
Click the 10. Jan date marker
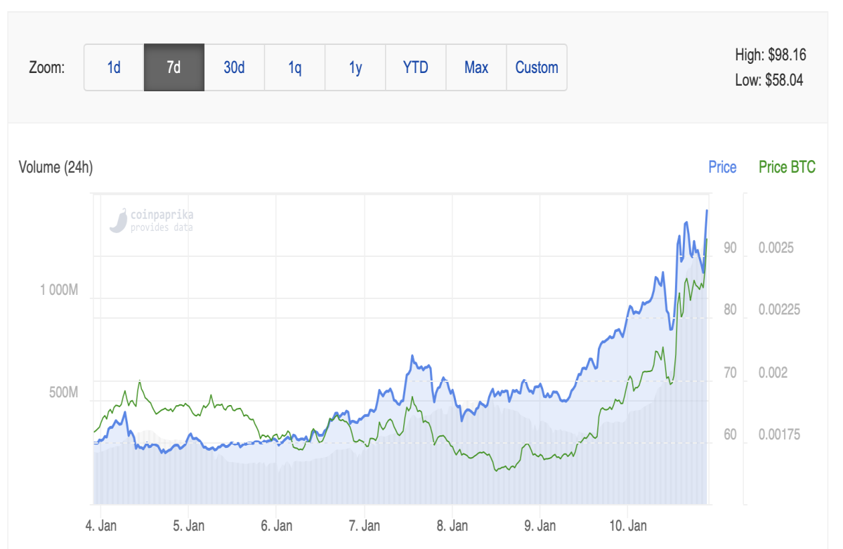tap(627, 525)
